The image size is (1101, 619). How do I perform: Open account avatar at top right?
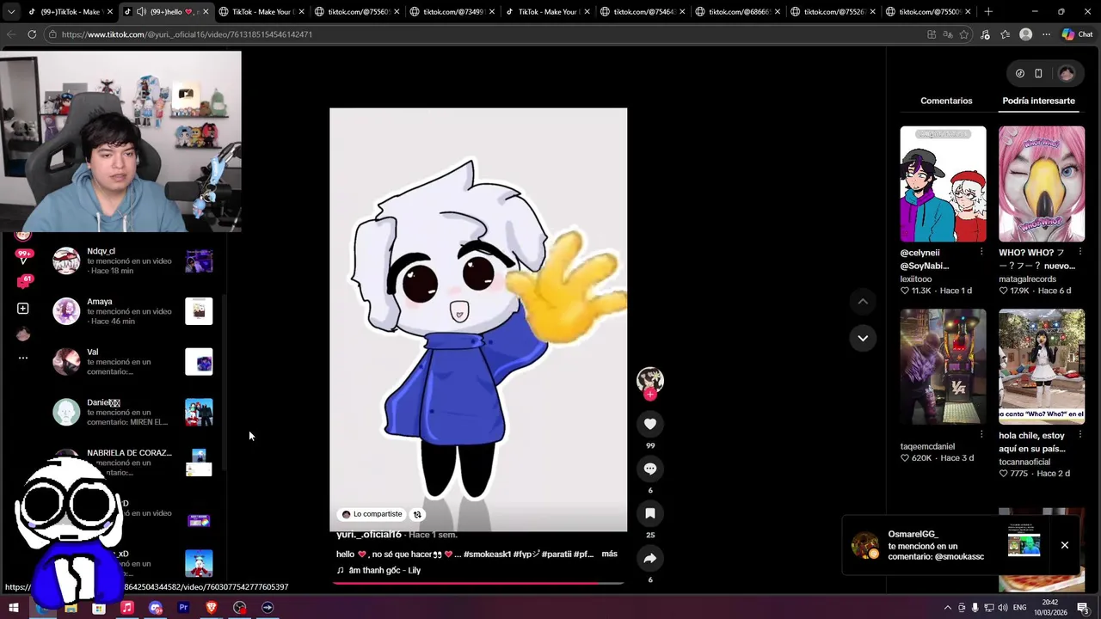click(x=1067, y=74)
